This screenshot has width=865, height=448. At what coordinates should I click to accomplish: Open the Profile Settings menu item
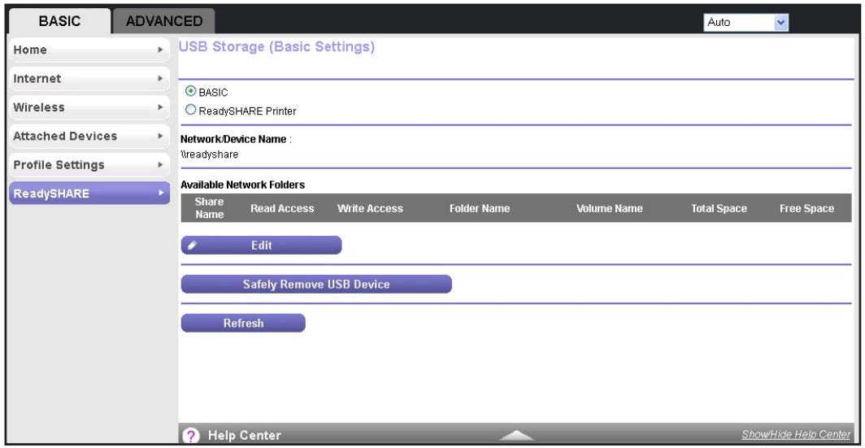tap(89, 164)
